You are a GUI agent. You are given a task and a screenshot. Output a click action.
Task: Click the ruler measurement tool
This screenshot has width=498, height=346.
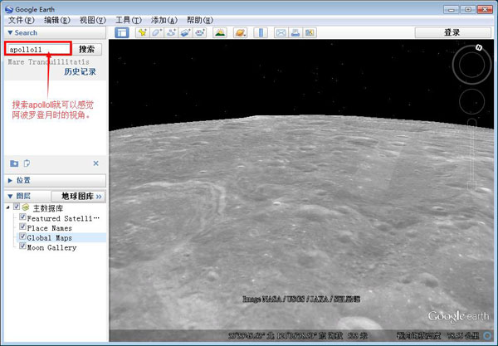coord(260,32)
